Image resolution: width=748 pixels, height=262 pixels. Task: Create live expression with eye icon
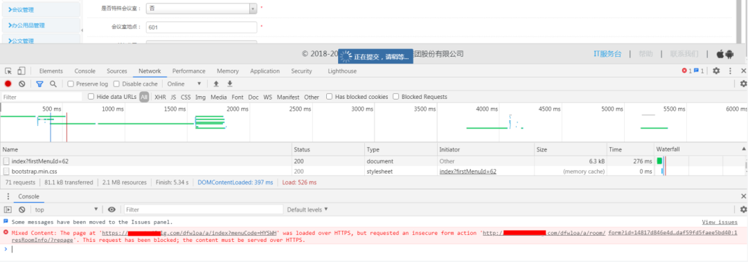(x=112, y=209)
